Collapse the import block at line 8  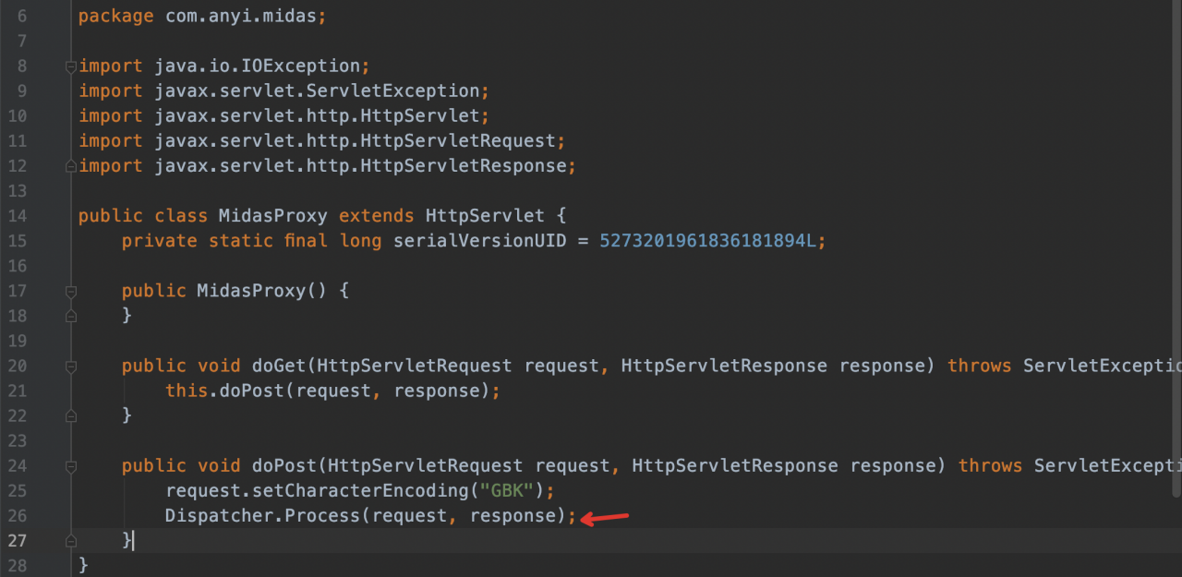click(x=70, y=66)
